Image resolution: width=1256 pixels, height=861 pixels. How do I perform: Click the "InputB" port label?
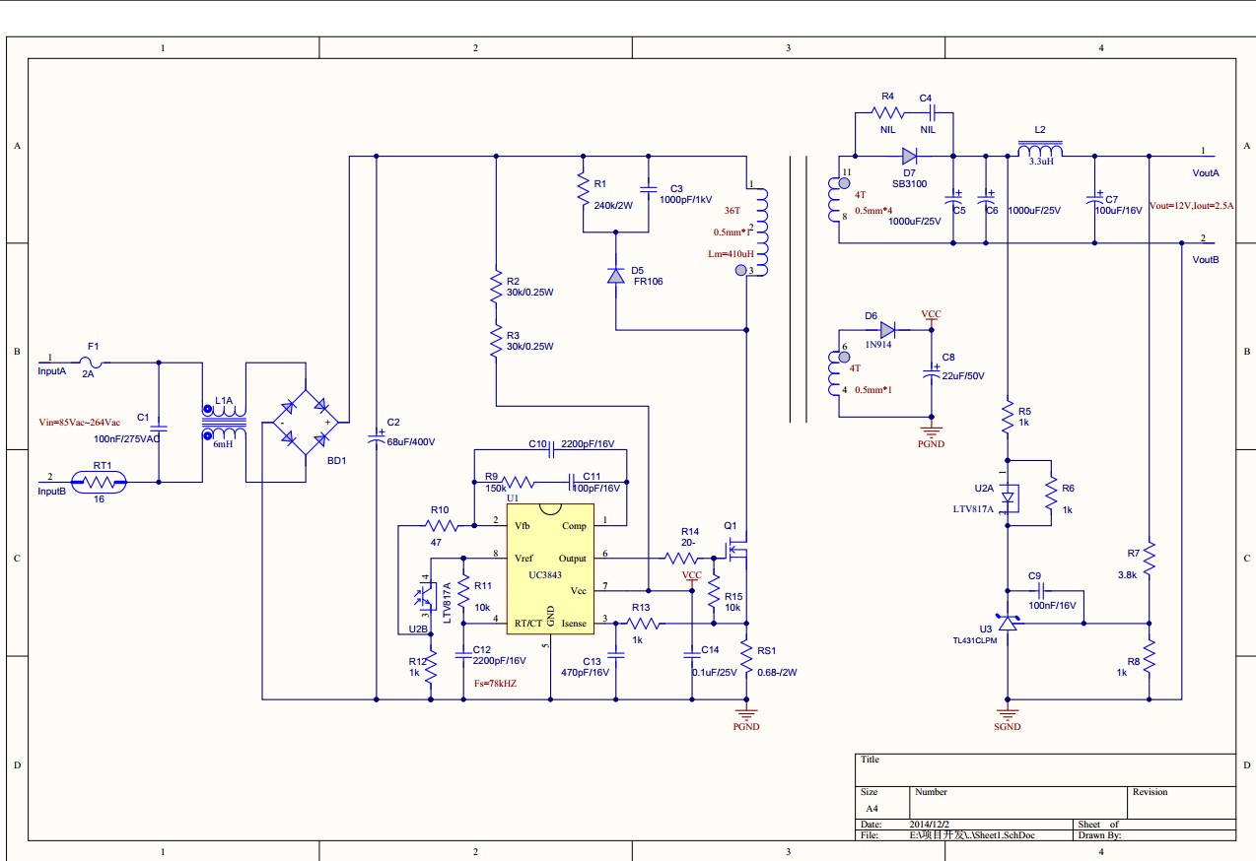pyautogui.click(x=51, y=491)
